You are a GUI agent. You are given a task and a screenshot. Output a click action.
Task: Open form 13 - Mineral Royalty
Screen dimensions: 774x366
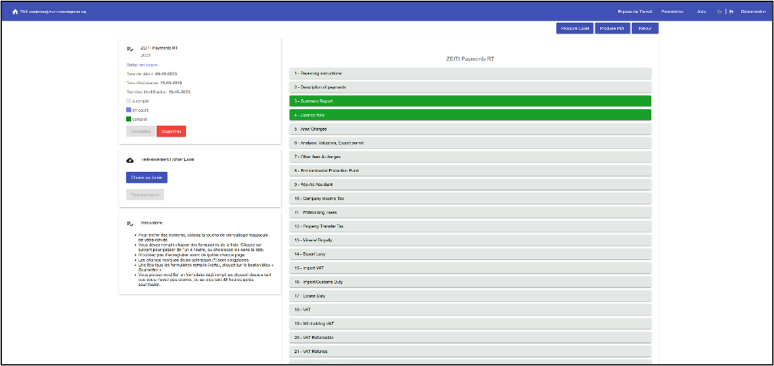click(470, 240)
